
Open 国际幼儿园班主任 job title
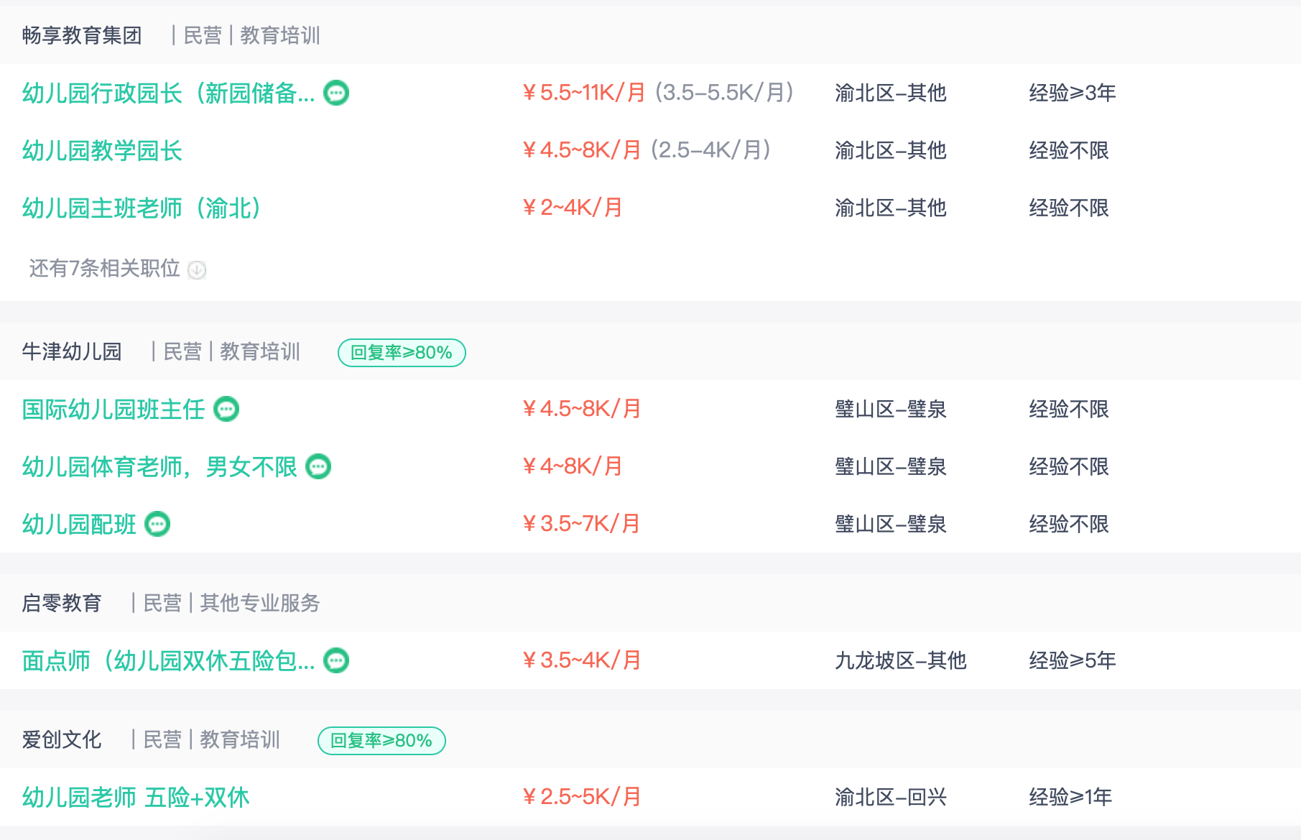coord(114,409)
